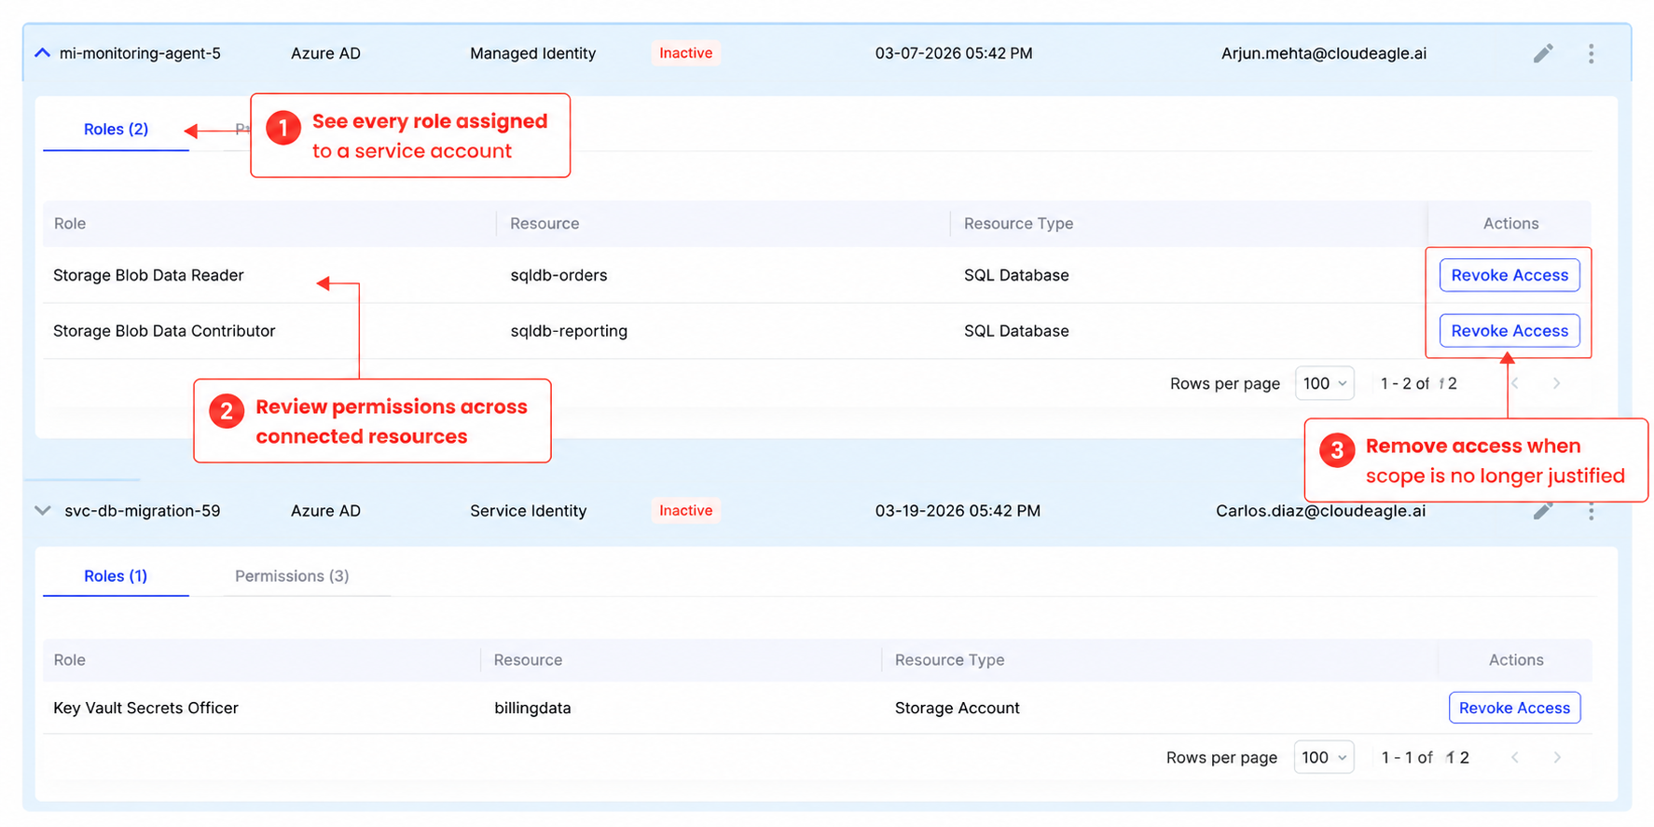Image resolution: width=1654 pixels, height=827 pixels.
Task: Select the Roles (1) tab
Action: (116, 576)
